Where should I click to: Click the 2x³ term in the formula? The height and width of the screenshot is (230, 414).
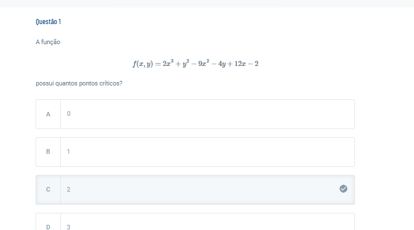pyautogui.click(x=168, y=63)
